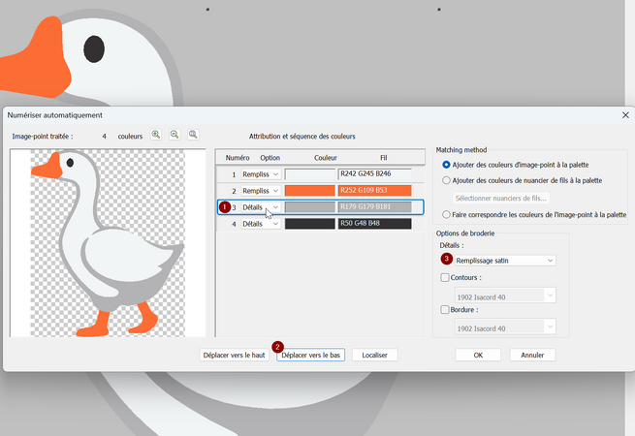Click the third magnifier zoom-to-fit icon

coord(193,135)
